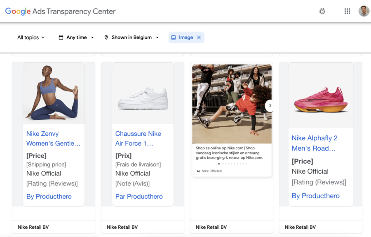Viewport: 371px width, 237px height.
Task: Open Nike Alphafly 2 Men's Road link
Action: [x=315, y=143]
